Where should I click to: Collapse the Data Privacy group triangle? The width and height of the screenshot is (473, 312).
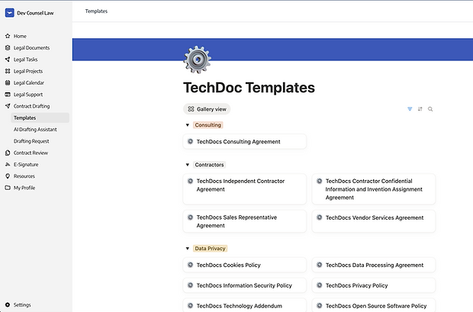tap(188, 249)
